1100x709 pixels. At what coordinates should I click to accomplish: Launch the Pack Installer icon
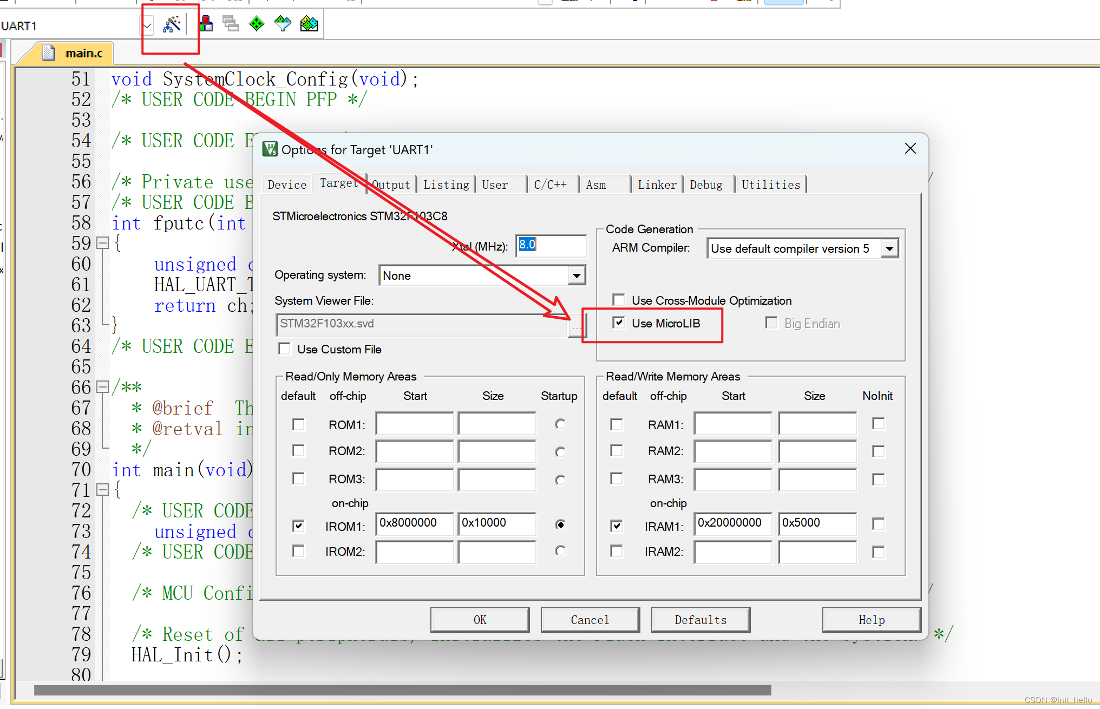tap(309, 24)
